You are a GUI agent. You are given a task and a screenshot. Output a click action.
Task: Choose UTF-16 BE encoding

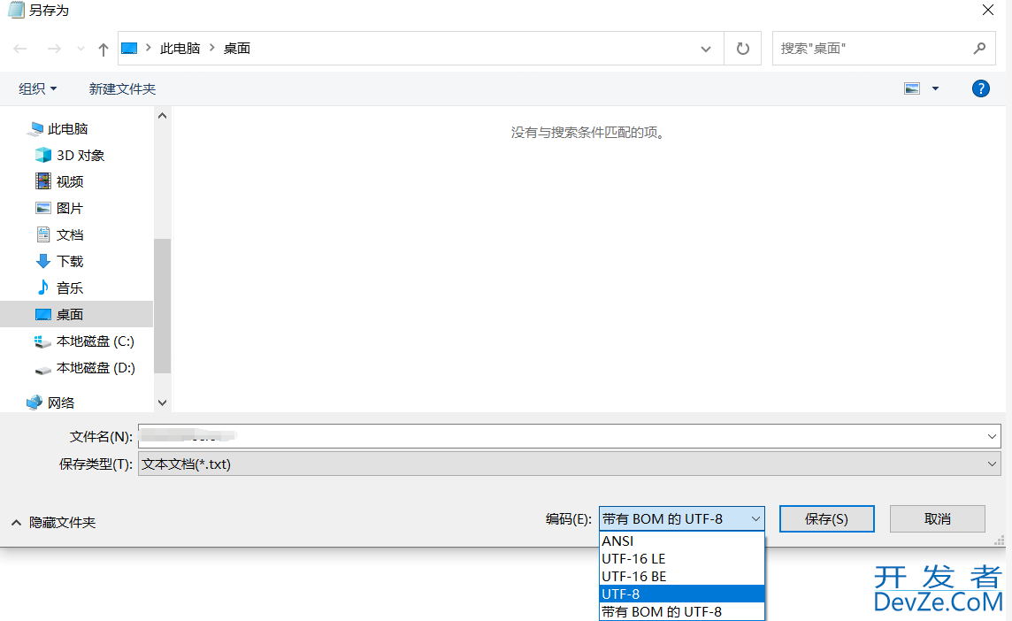pyautogui.click(x=681, y=576)
